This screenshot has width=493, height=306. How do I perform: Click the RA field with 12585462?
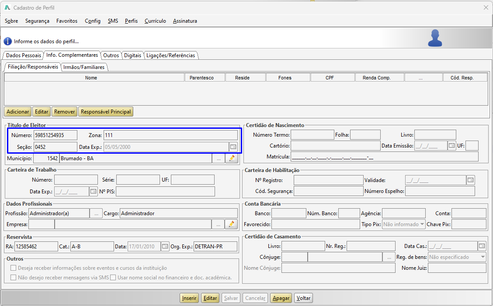tap(36, 246)
